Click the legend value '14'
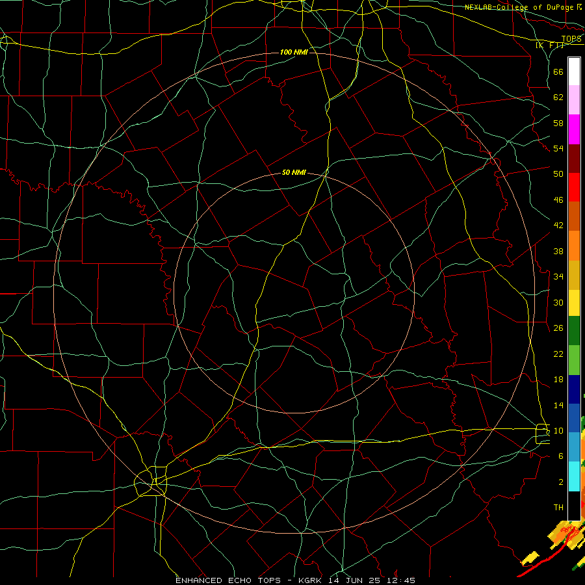 click(558, 405)
